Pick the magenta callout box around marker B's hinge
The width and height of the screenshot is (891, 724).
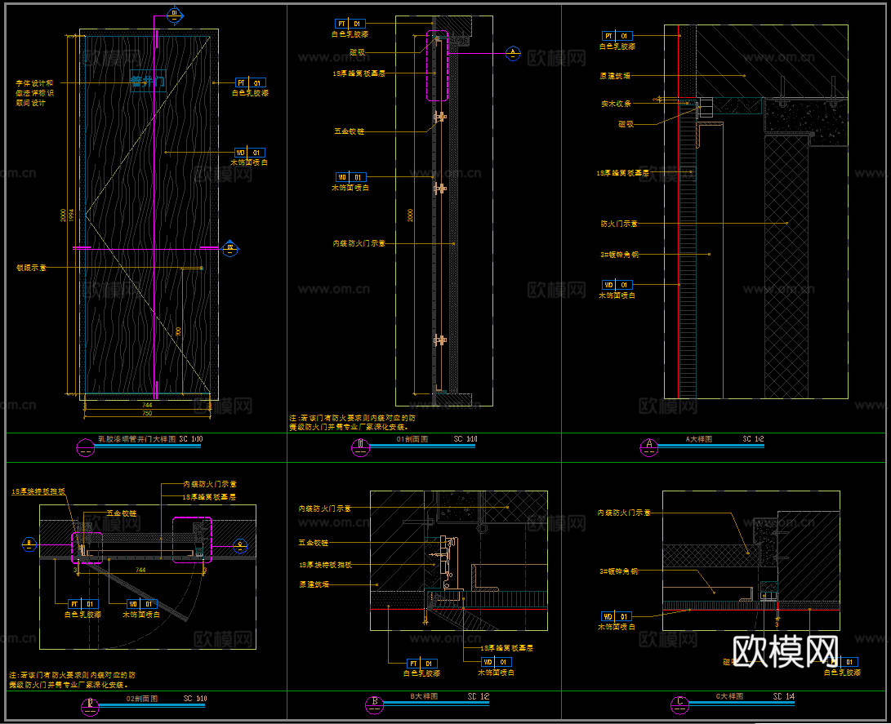coord(87,548)
